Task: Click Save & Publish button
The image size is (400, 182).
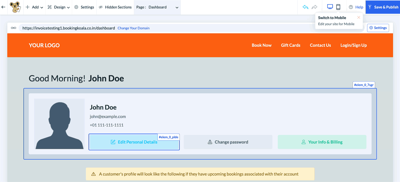Action: coord(383,7)
